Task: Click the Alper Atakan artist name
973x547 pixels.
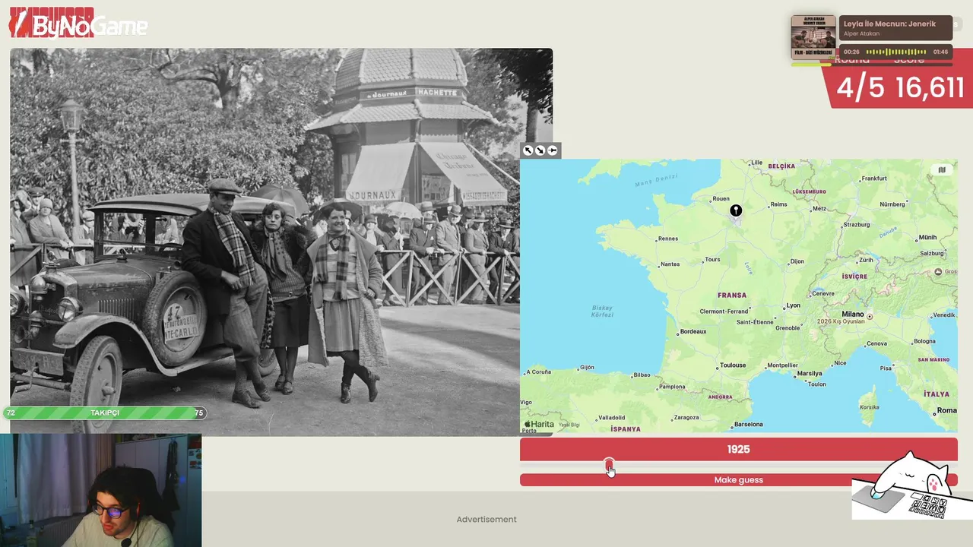Action: point(861,33)
